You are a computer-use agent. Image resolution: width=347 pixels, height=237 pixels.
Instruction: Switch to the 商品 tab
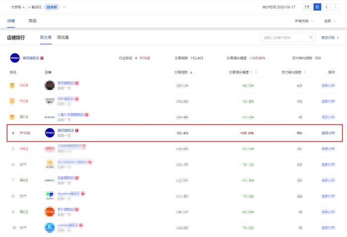[x=32, y=21]
